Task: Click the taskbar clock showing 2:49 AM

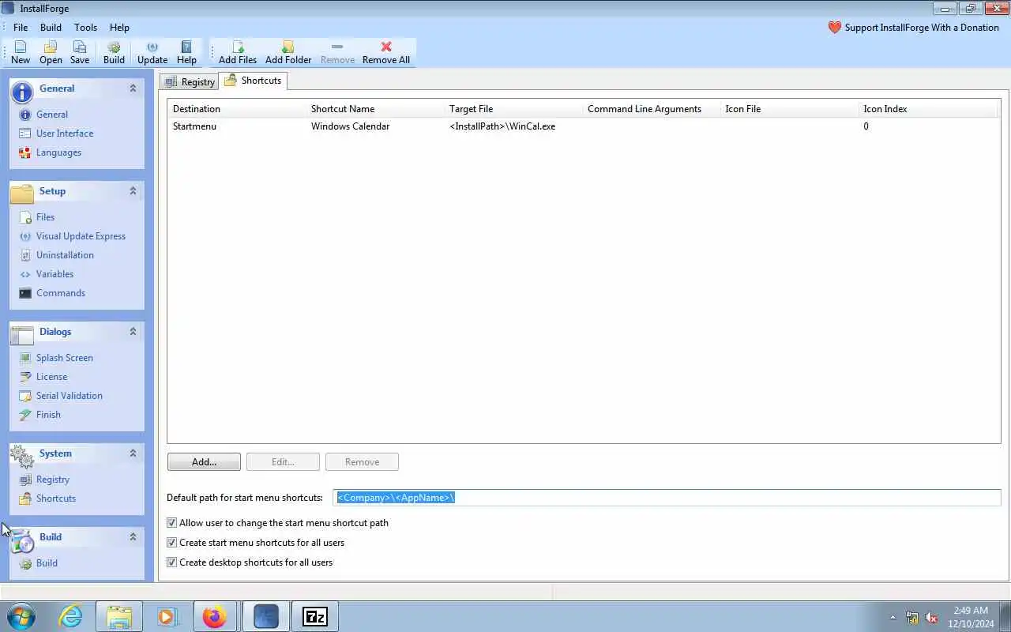Action: [x=971, y=617]
